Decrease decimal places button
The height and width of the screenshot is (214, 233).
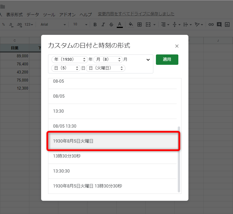point(11,25)
